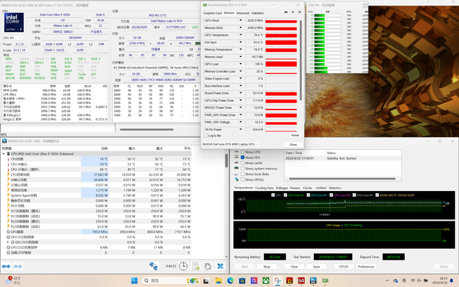Click the Intel Core logo in HWiNFO
Screen dimensions: 459x287
[x=14, y=22]
